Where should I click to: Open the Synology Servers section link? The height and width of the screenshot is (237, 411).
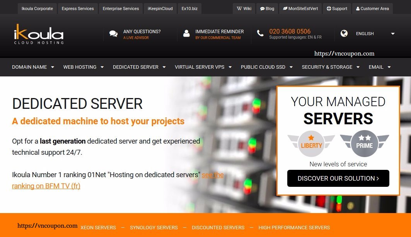click(154, 227)
